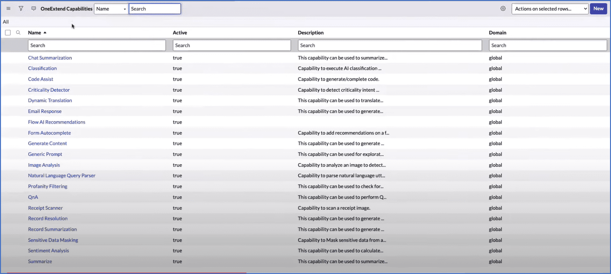The width and height of the screenshot is (611, 274).
Task: Click 'Capability to add recommendations on a f...' text
Action: (344, 133)
